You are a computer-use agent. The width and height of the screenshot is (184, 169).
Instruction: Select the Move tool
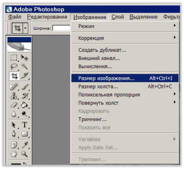click(25, 58)
